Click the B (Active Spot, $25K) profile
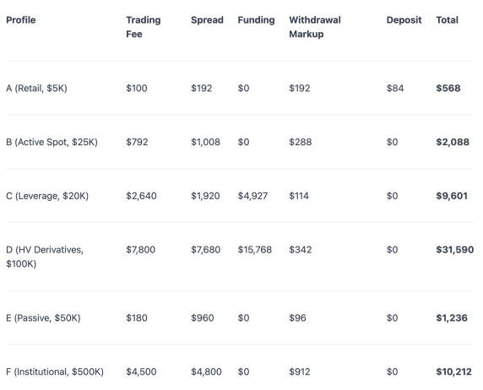Screen dimensions: 483x390 tap(52, 142)
